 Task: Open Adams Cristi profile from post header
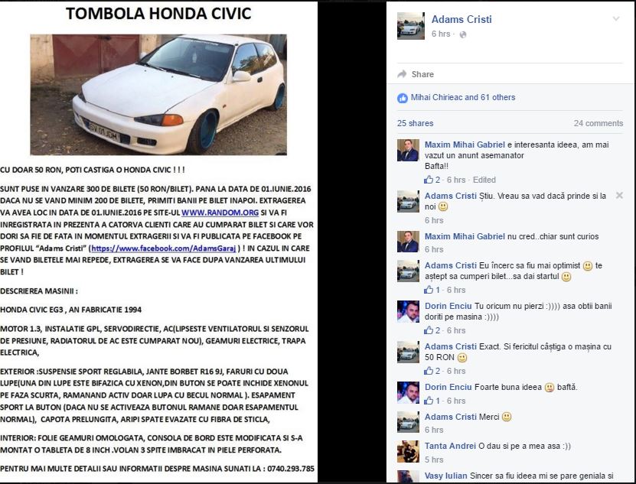click(x=462, y=19)
